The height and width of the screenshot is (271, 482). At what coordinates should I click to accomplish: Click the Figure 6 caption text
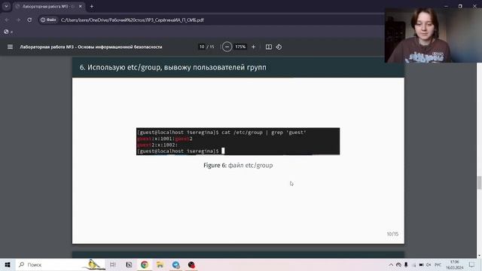[x=238, y=166]
